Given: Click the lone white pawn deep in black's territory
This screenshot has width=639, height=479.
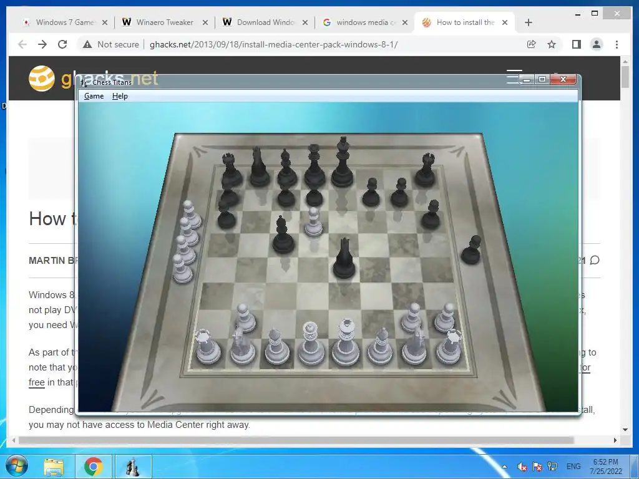Looking at the screenshot, I should pyautogui.click(x=313, y=222).
